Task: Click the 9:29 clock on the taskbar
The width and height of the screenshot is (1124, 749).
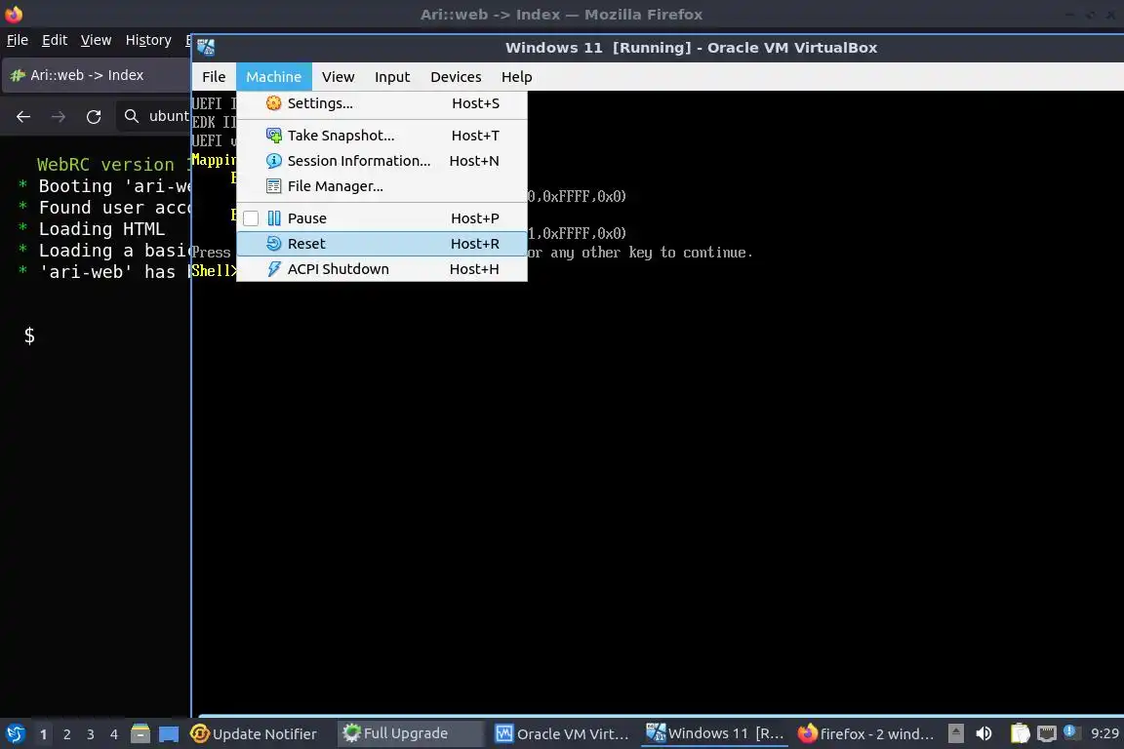Action: [x=1104, y=733]
